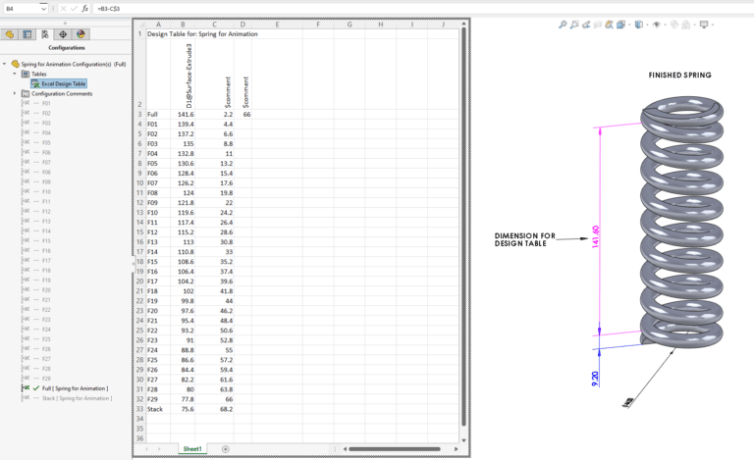Click the Zoom to Area icon

point(574,25)
